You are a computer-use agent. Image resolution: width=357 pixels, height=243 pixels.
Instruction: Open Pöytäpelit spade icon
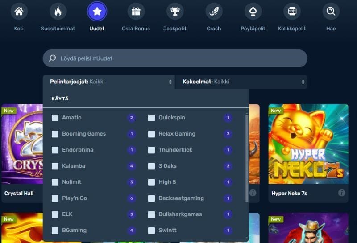pyautogui.click(x=253, y=11)
